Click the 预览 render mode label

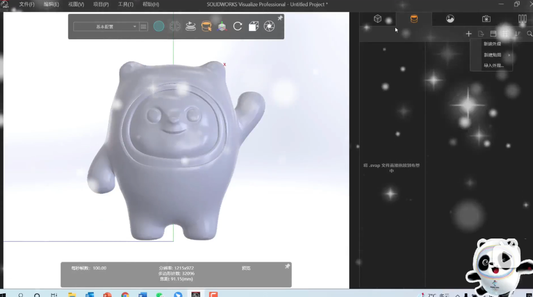pyautogui.click(x=246, y=268)
